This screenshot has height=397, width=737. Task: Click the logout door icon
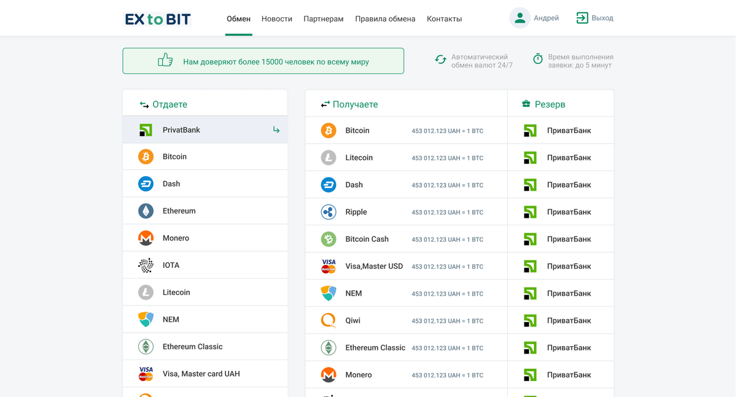582,18
